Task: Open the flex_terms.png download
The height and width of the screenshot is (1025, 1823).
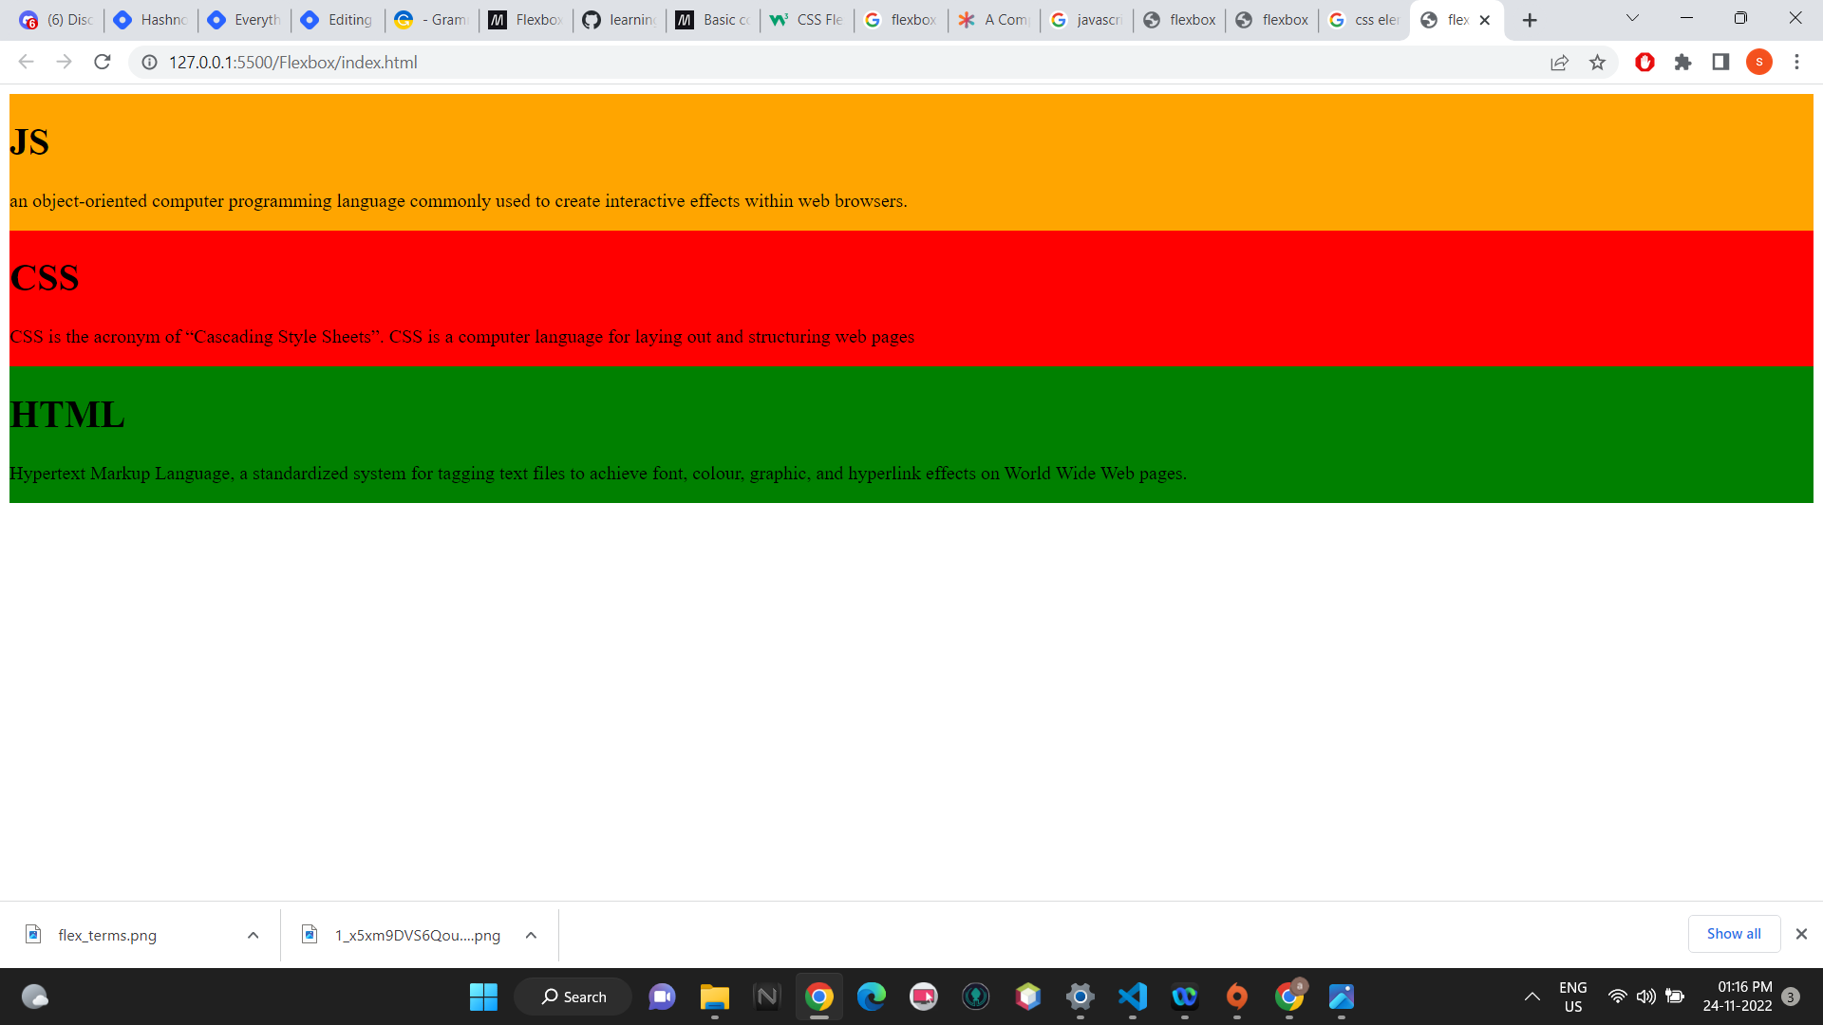Action: (107, 936)
